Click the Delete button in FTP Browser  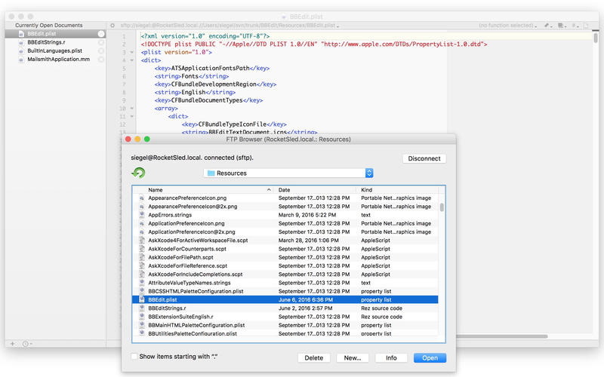coord(313,357)
